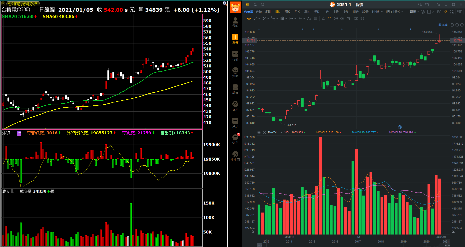Click magnifier icon on 台積電 技術分析 window

[225, 3]
